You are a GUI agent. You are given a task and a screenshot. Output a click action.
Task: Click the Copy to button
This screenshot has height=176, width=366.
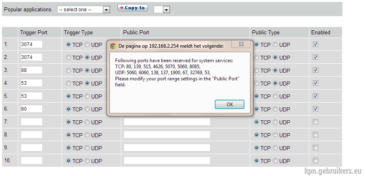click(133, 8)
